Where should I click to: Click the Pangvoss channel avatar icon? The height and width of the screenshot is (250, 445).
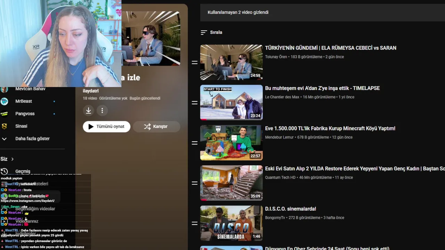pos(4,114)
